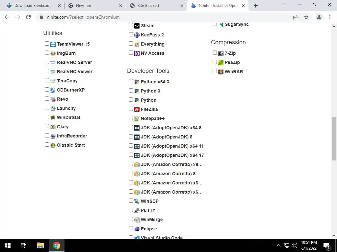The image size is (337, 252).
Task: Open Chrome three-dot menu
Action: (330, 17)
